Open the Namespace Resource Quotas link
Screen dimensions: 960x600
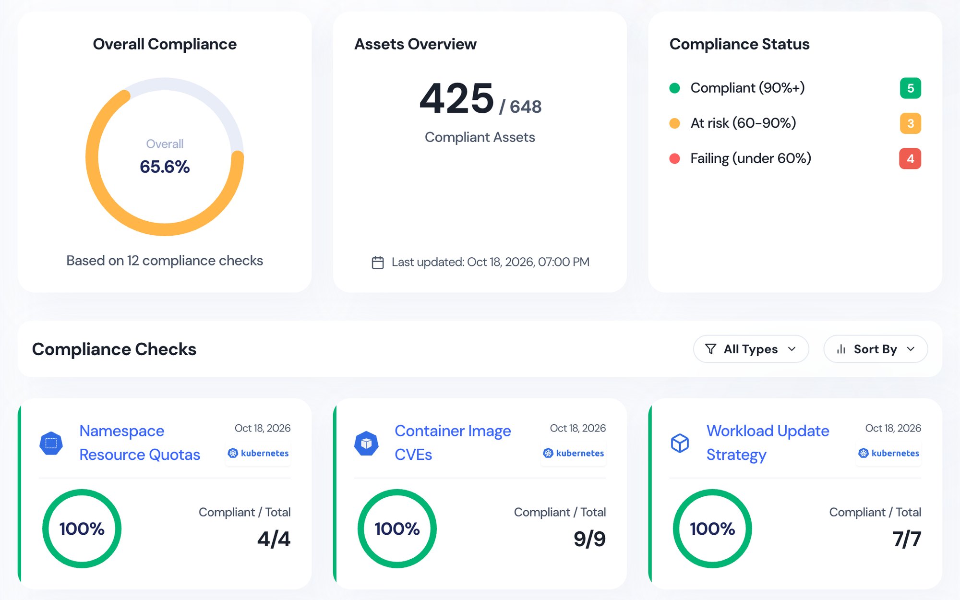pyautogui.click(x=140, y=443)
